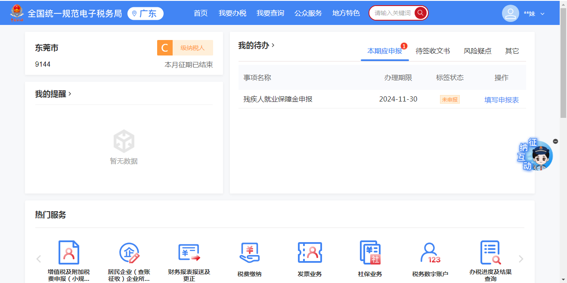Open 增值税及附加税费申报 service icon
The width and height of the screenshot is (567, 283).
point(69,252)
